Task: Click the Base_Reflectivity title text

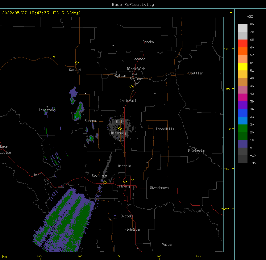Action: [x=133, y=5]
